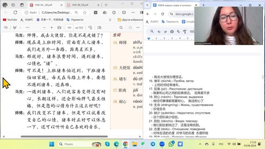Add PDF to favorites with star icon
Screen dimensions: 265x149
coord(85,12)
